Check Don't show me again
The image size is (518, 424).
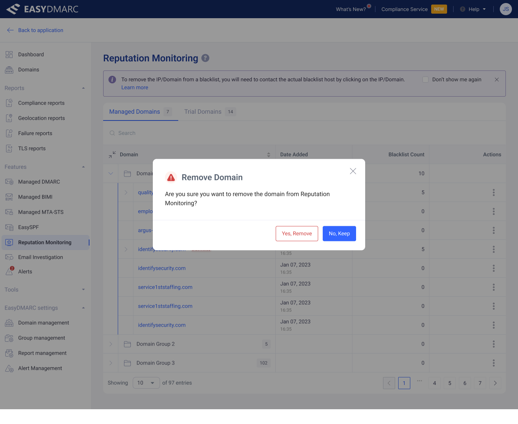[425, 80]
